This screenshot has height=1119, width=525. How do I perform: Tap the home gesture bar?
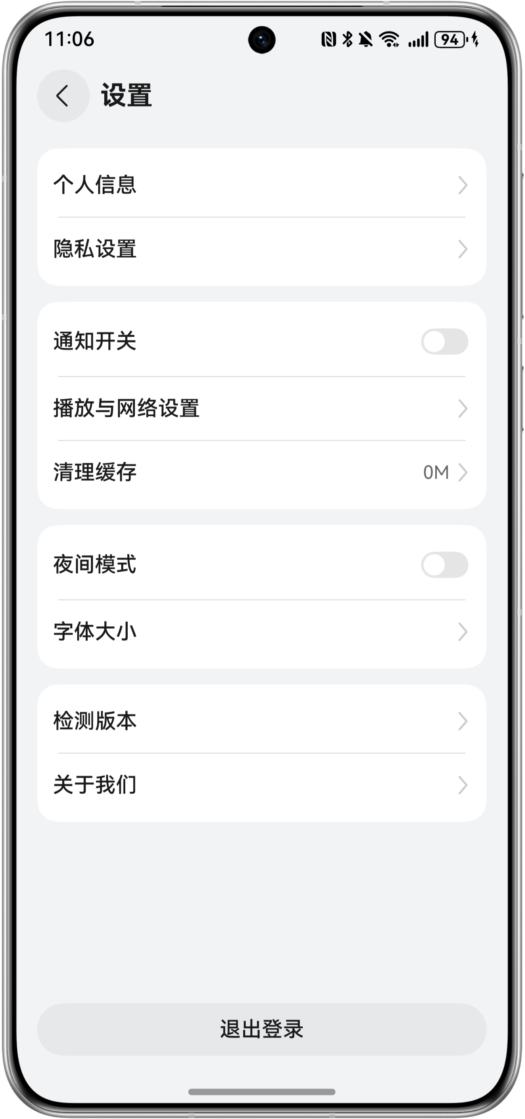pos(261,1091)
